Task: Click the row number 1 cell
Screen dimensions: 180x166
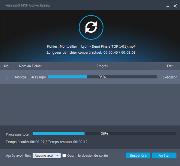Action: (7, 77)
